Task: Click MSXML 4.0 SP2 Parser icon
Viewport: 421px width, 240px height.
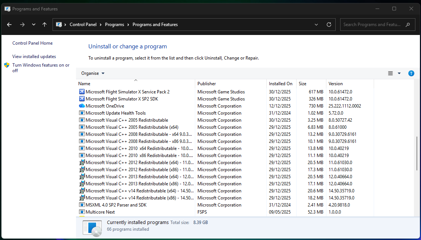Action: point(82,205)
